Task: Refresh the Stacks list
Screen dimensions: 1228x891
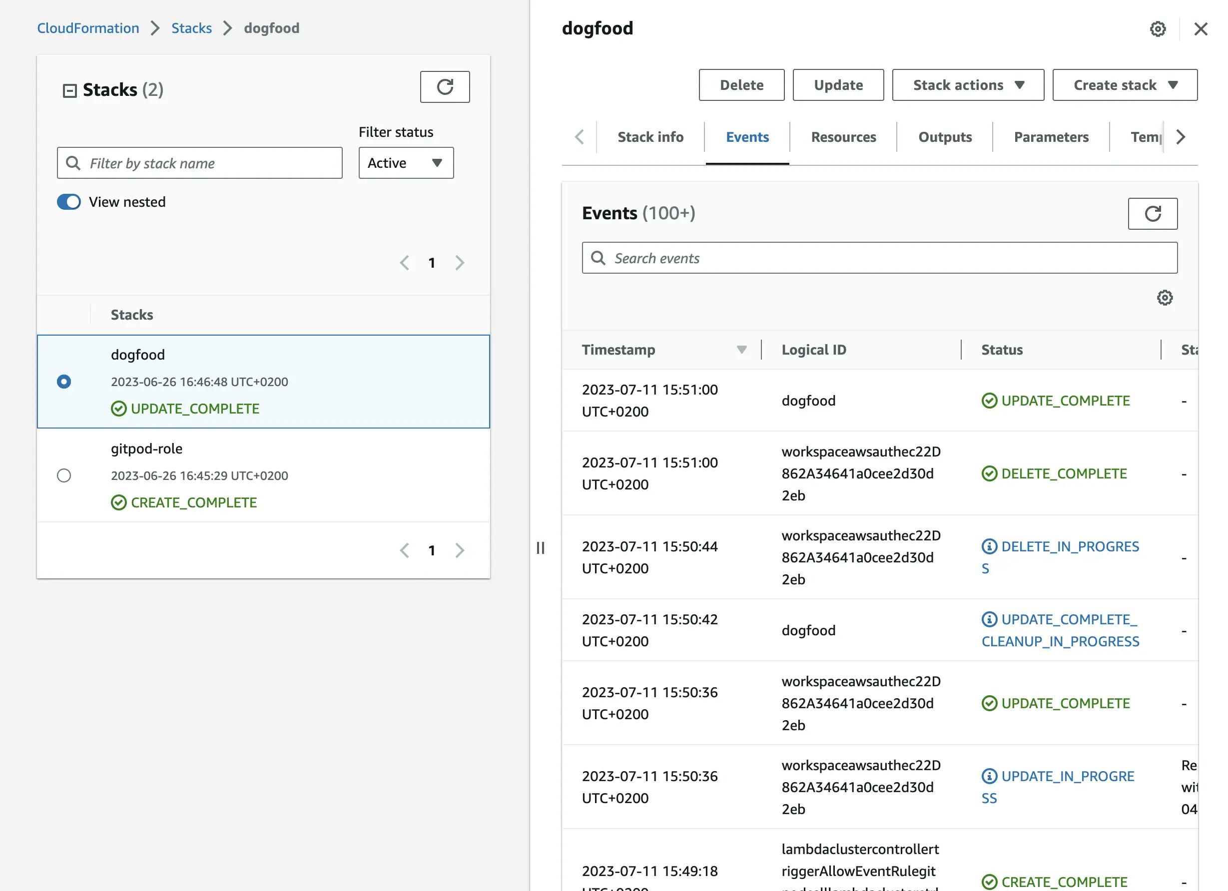Action: (445, 86)
